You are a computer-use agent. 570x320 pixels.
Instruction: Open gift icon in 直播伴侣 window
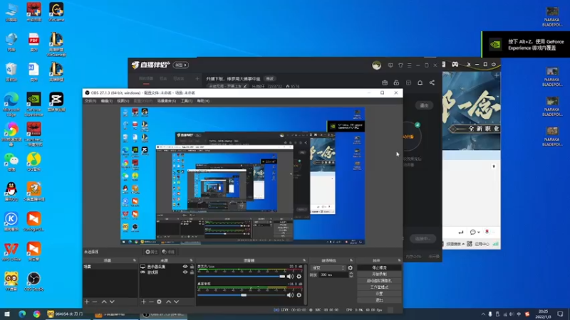tap(385, 82)
